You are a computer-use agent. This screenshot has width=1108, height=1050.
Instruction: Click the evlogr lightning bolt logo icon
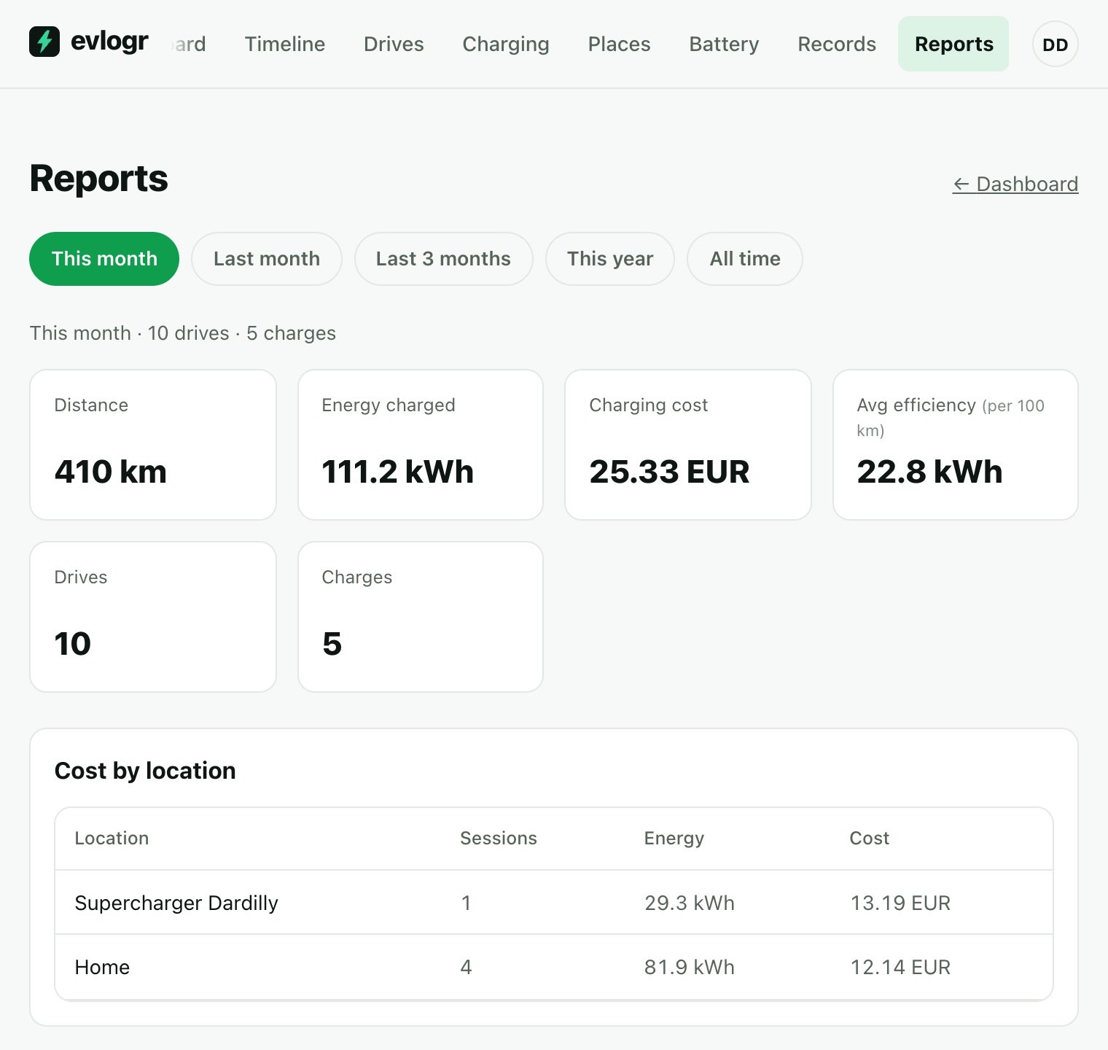tap(44, 42)
